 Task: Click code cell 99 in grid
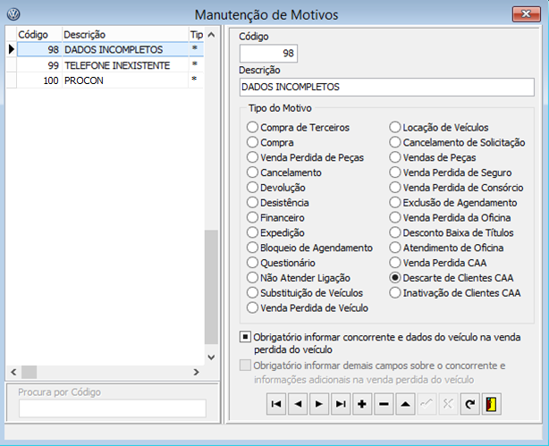point(39,65)
